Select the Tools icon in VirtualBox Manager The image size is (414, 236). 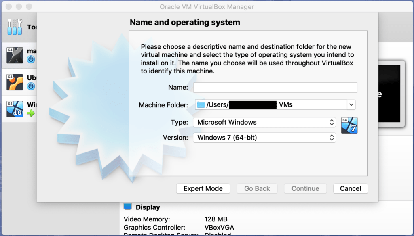tap(15, 27)
